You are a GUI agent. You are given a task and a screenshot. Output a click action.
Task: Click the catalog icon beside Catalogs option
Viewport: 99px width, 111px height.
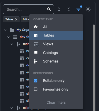tap(36, 53)
